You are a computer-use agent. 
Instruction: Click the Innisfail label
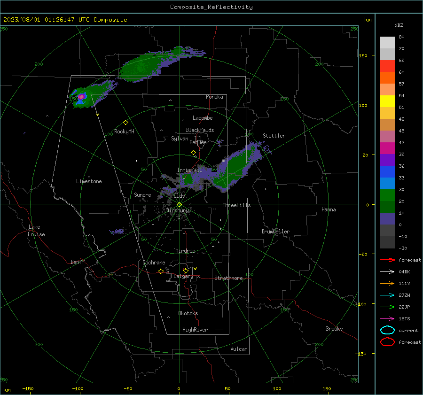[x=189, y=170]
